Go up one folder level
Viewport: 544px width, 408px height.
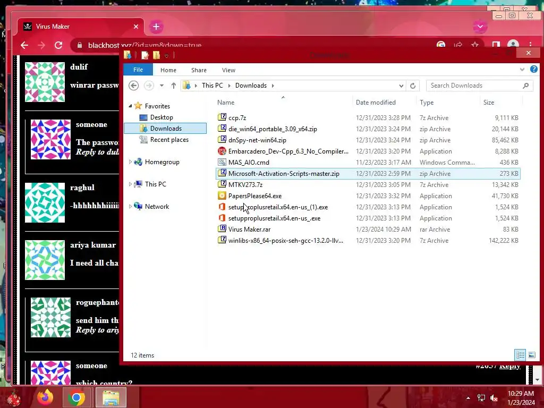(174, 86)
